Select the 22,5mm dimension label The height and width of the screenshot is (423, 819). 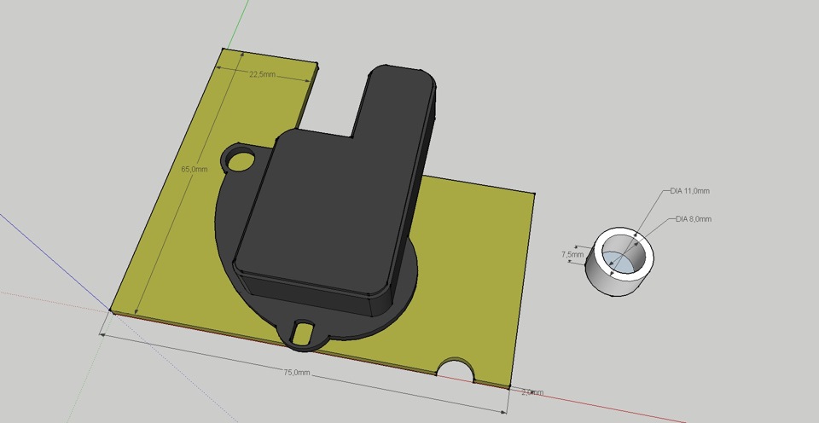[262, 74]
